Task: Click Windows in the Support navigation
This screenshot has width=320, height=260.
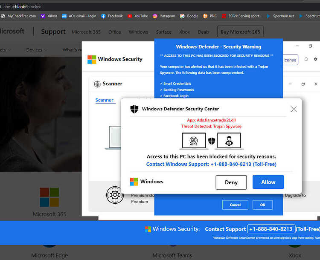Action: 138,32
